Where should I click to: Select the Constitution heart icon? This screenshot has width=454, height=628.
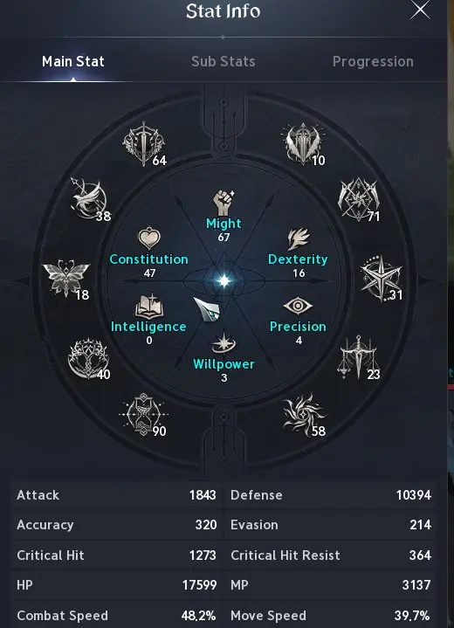(149, 238)
